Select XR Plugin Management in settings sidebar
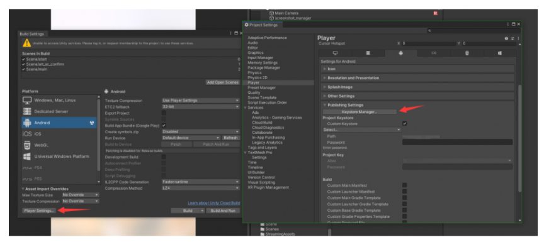The width and height of the screenshot is (544, 247). point(268,187)
